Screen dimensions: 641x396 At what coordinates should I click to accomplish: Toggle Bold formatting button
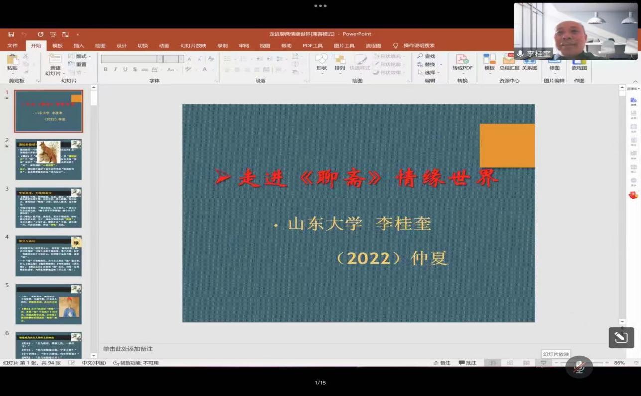[x=105, y=70]
